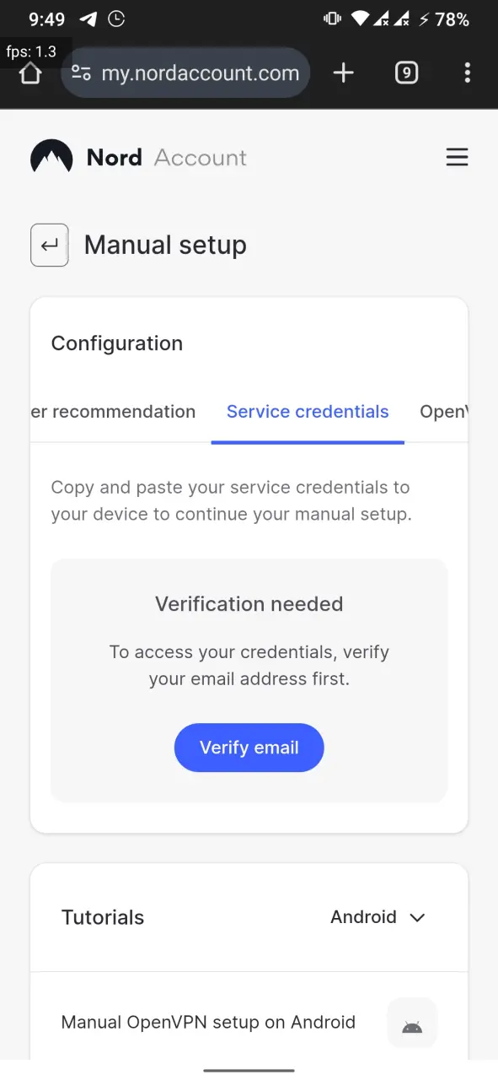This screenshot has width=498, height=1080.
Task: Open Chrome three-dot overflow menu
Action: click(468, 73)
